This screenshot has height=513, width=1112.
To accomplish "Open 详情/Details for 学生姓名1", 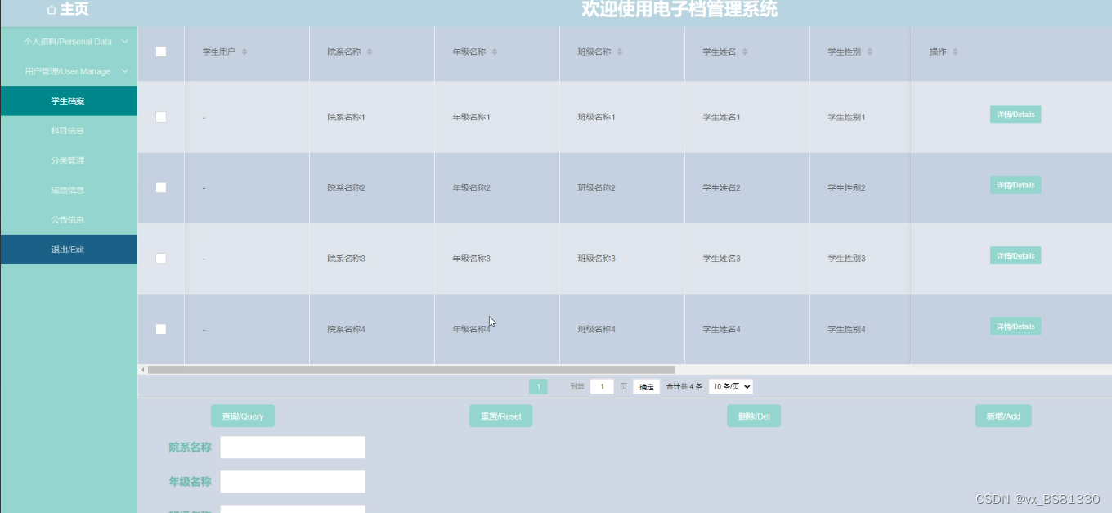I will click(x=1016, y=115).
